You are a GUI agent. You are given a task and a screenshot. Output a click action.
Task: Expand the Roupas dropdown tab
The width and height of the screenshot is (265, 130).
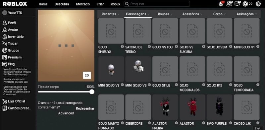[165, 14]
